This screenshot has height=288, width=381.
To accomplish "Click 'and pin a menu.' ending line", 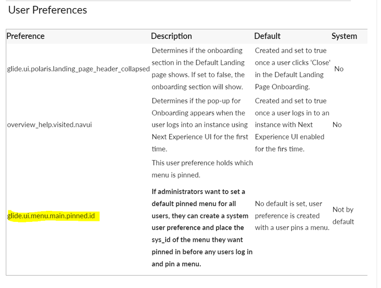I will (x=176, y=264).
